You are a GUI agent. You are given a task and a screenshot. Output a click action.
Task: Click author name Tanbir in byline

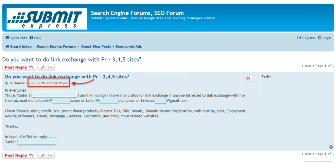19,83
